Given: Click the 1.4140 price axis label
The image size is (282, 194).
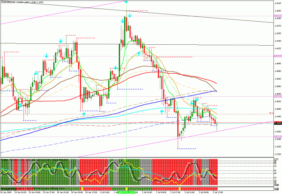Looking at the screenshot, I should (278, 41).
